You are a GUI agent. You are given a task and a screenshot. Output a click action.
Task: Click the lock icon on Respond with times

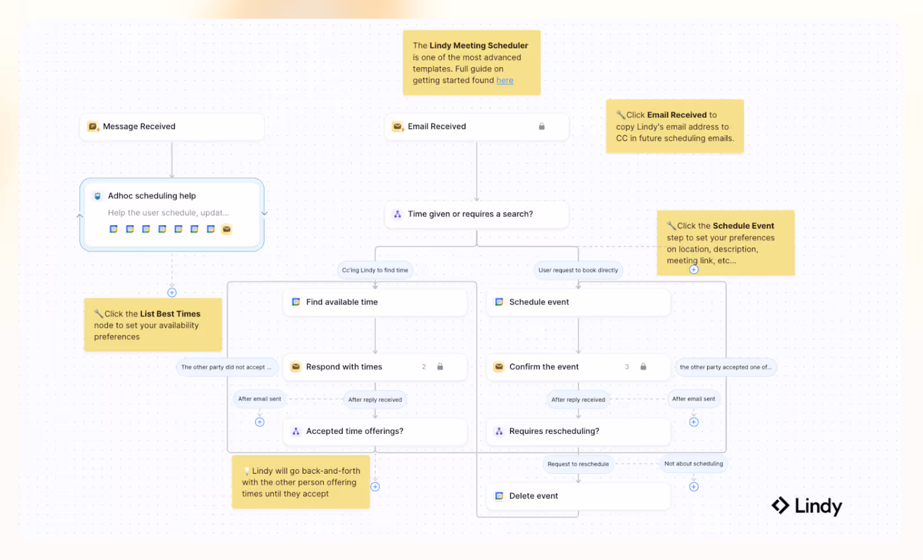(x=440, y=367)
